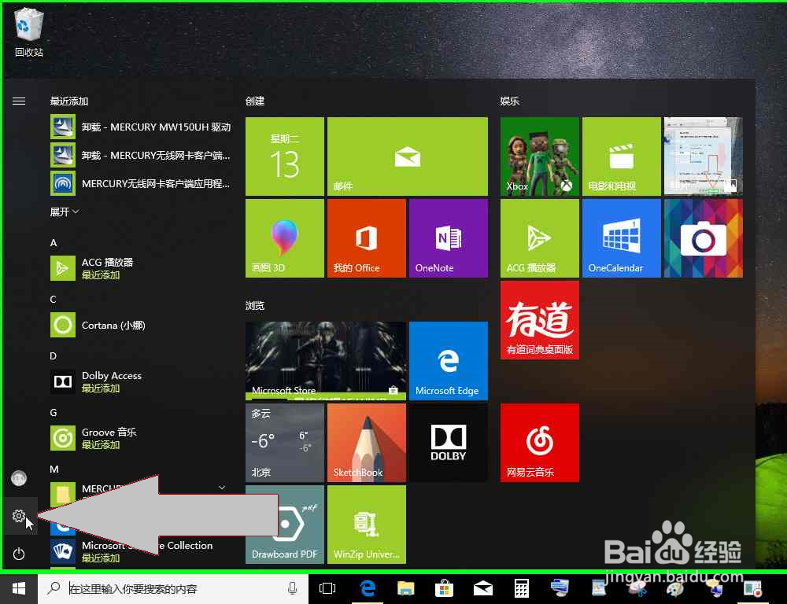Open the Microsoft Store tile

tap(326, 361)
